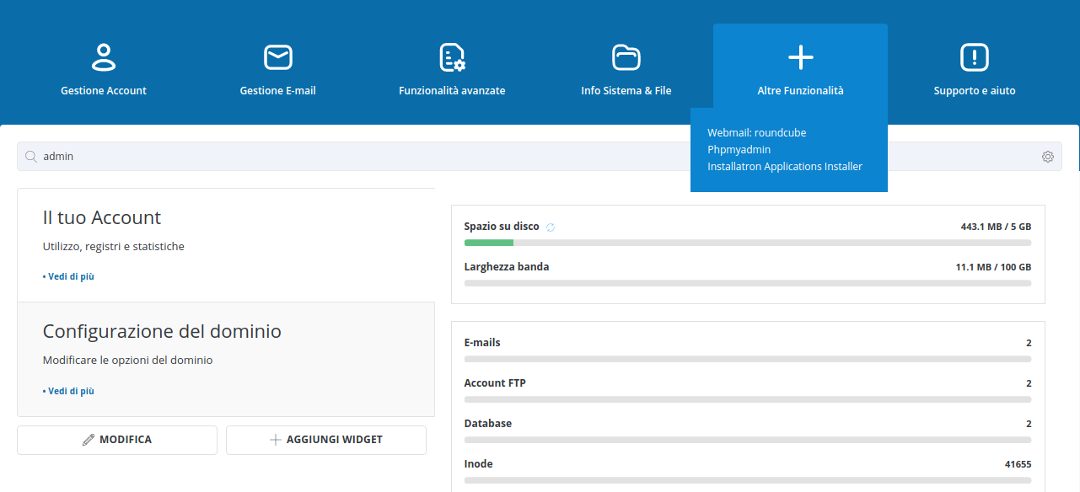Screen dimensions: 1080x492
Task: Open Gestione E-mail menu label
Action: [x=277, y=90]
